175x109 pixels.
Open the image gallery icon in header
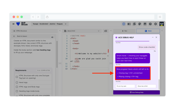click(145, 24)
